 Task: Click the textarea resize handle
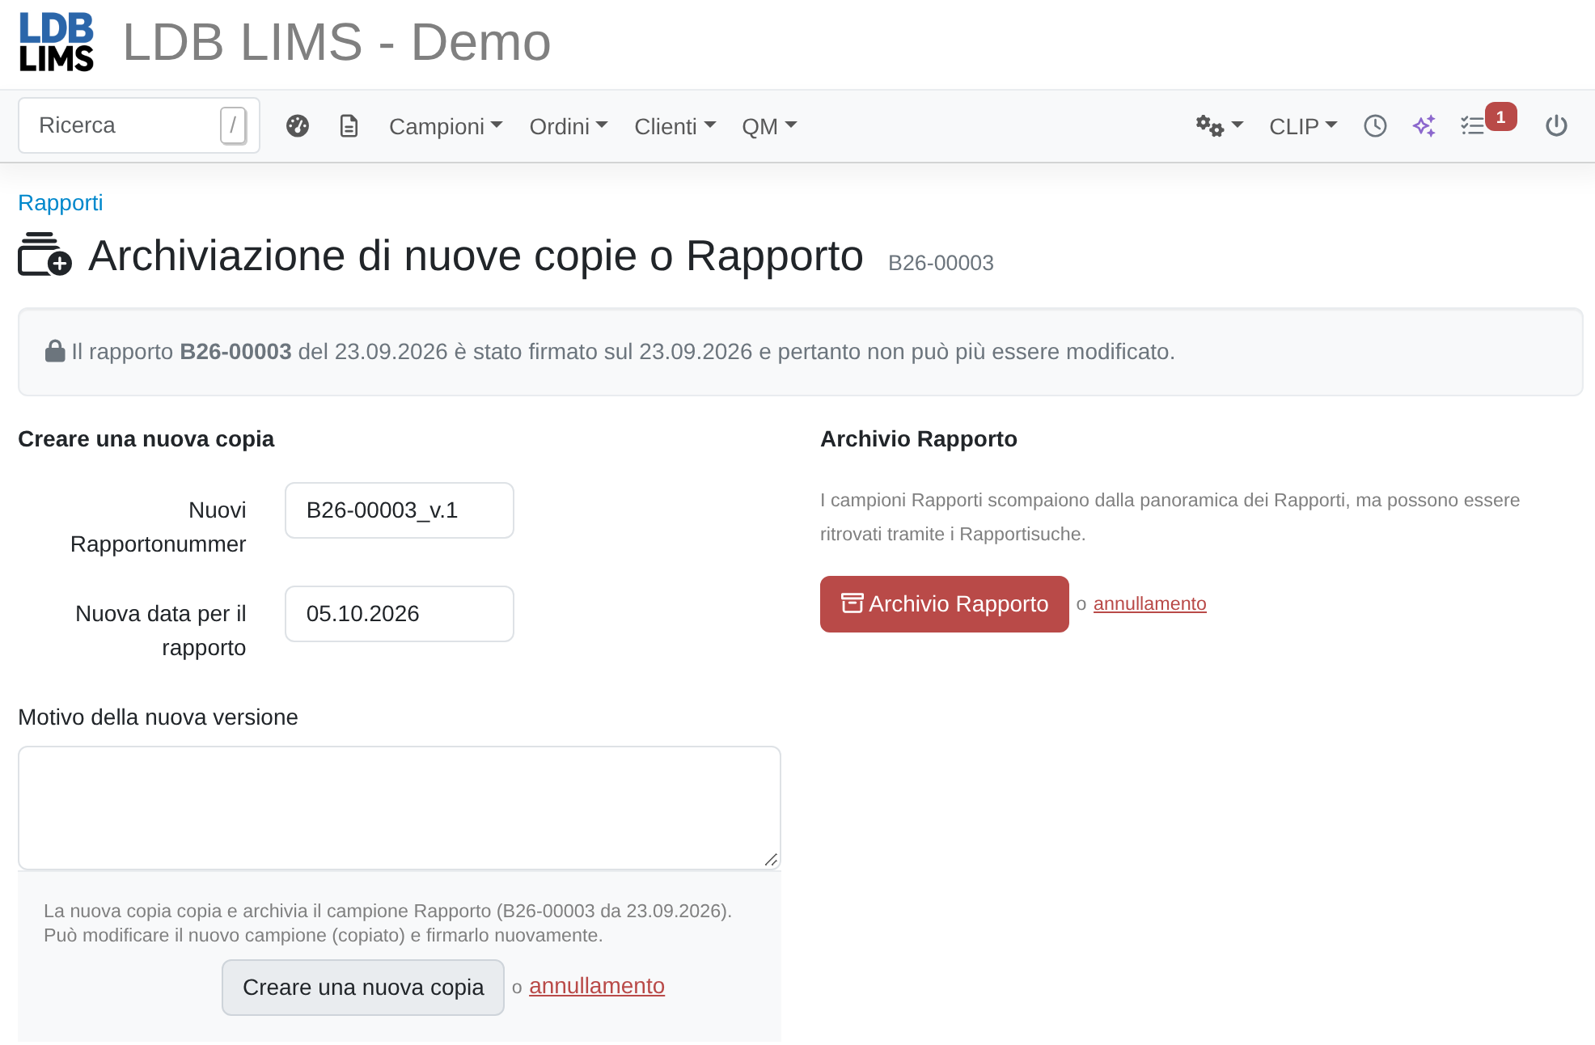click(x=771, y=860)
